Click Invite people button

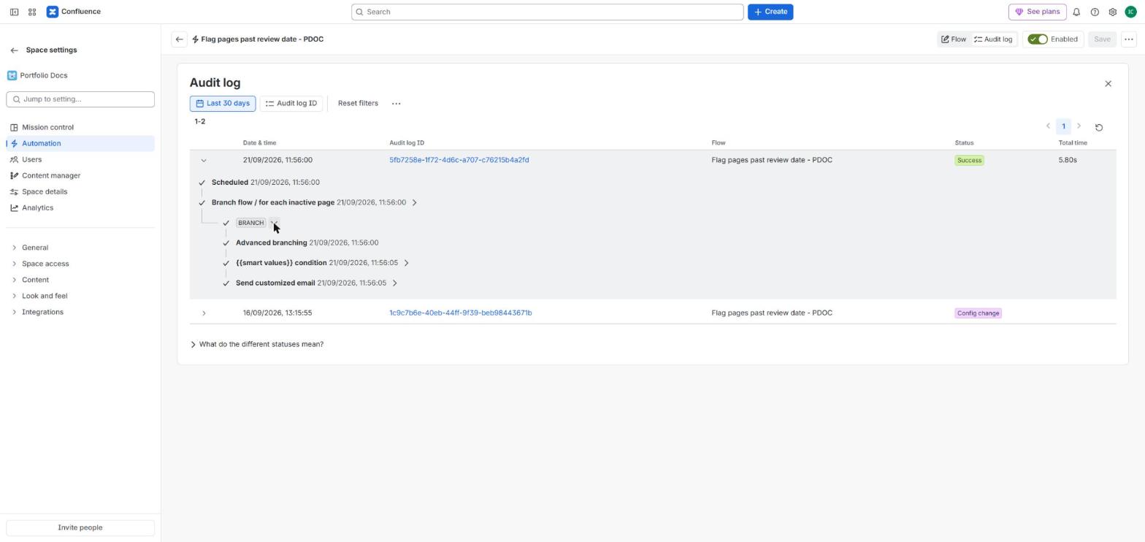tap(80, 528)
